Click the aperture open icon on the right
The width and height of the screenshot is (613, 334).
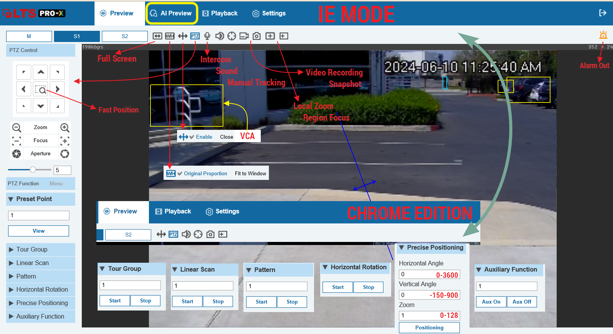tap(65, 154)
